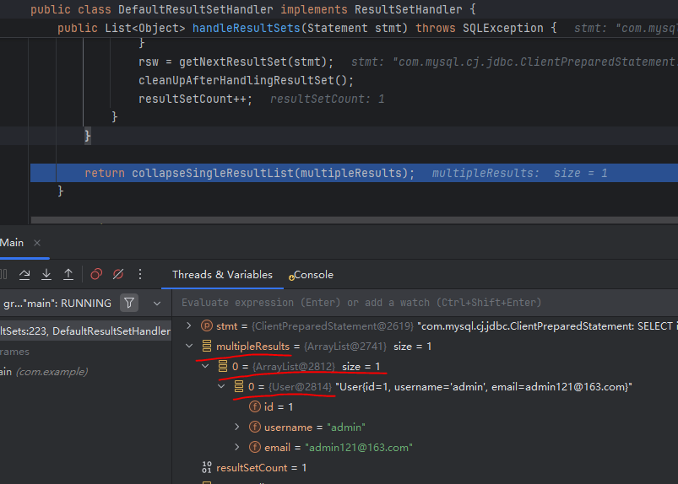678x484 pixels.
Task: Click the editor horizontal scrollbar
Action: (x=354, y=220)
